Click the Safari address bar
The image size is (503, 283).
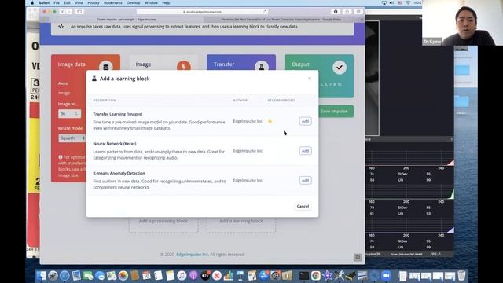[202, 12]
